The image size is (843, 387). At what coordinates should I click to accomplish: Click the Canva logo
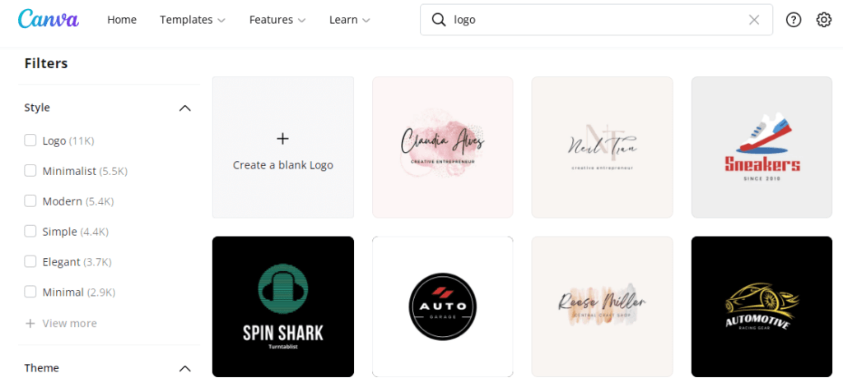pyautogui.click(x=49, y=20)
